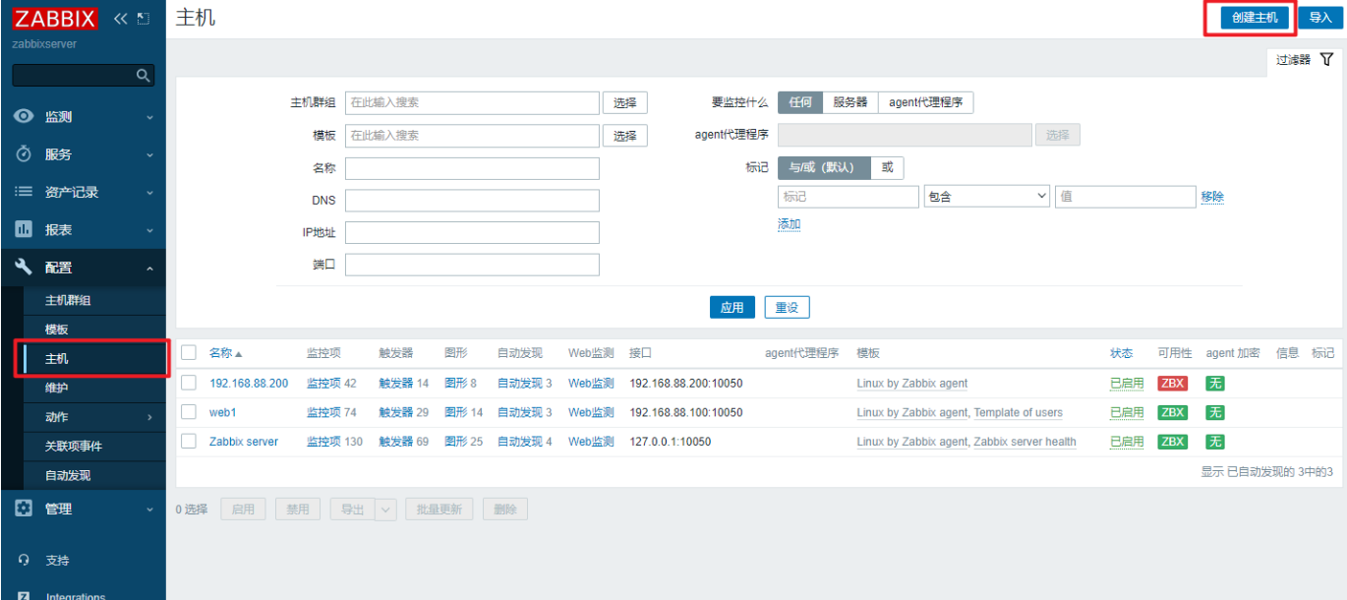Tick the checkbox for Zabbix server
This screenshot has width=1347, height=600.
189,442
